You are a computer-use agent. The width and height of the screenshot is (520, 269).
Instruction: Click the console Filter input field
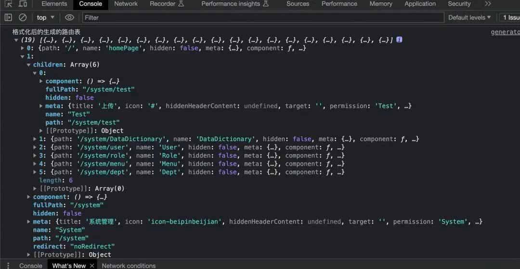pyautogui.click(x=263, y=17)
